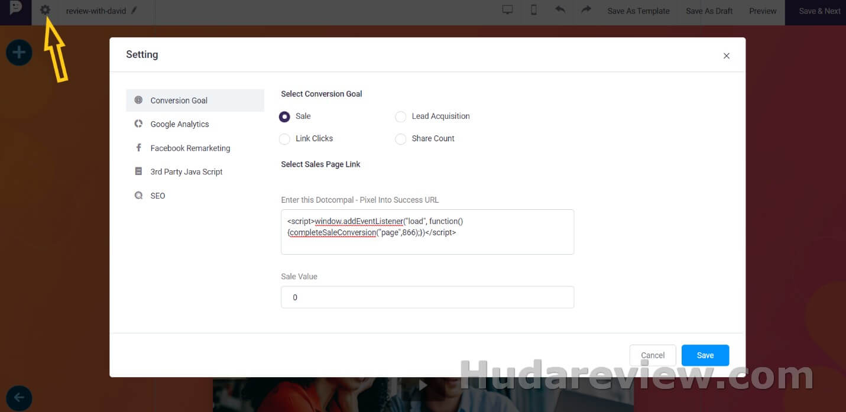Click the Google Analytics sidebar icon

[x=138, y=124]
